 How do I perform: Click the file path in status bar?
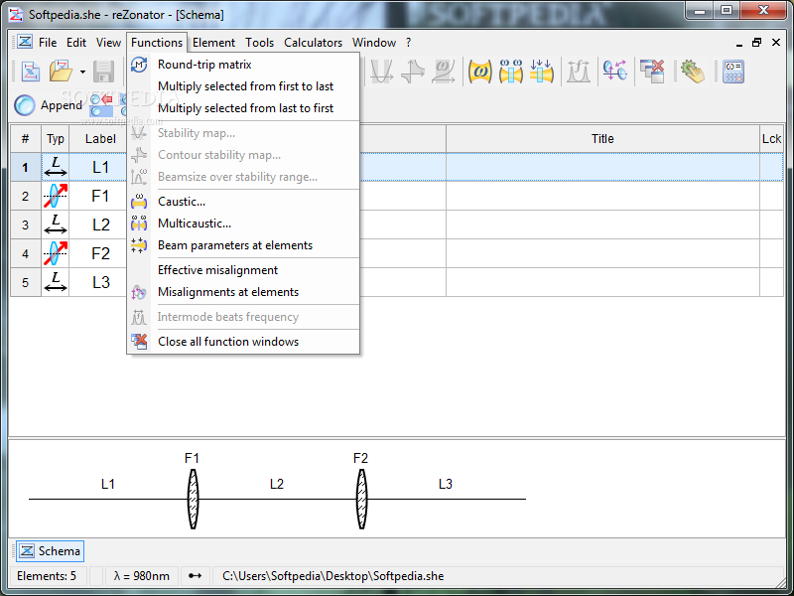333,576
